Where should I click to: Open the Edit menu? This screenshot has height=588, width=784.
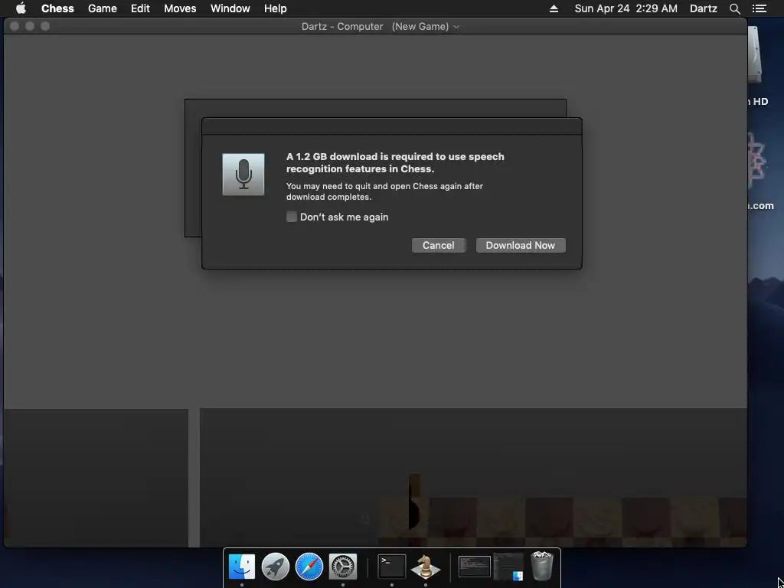(141, 8)
